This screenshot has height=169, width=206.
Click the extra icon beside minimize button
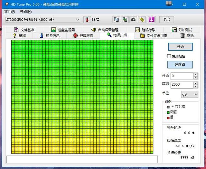pyautogui.click(x=169, y=4)
